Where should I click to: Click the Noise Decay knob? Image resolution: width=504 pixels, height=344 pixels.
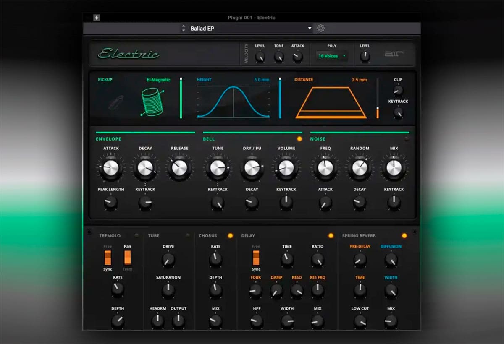(x=360, y=203)
